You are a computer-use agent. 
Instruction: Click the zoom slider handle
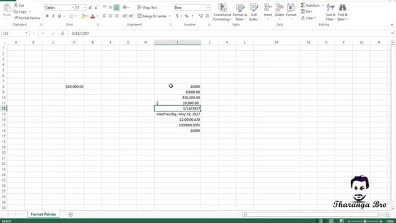coord(364,221)
